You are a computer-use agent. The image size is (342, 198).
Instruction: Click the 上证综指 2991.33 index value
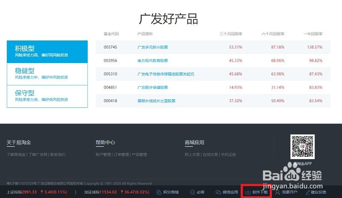tap(29, 192)
